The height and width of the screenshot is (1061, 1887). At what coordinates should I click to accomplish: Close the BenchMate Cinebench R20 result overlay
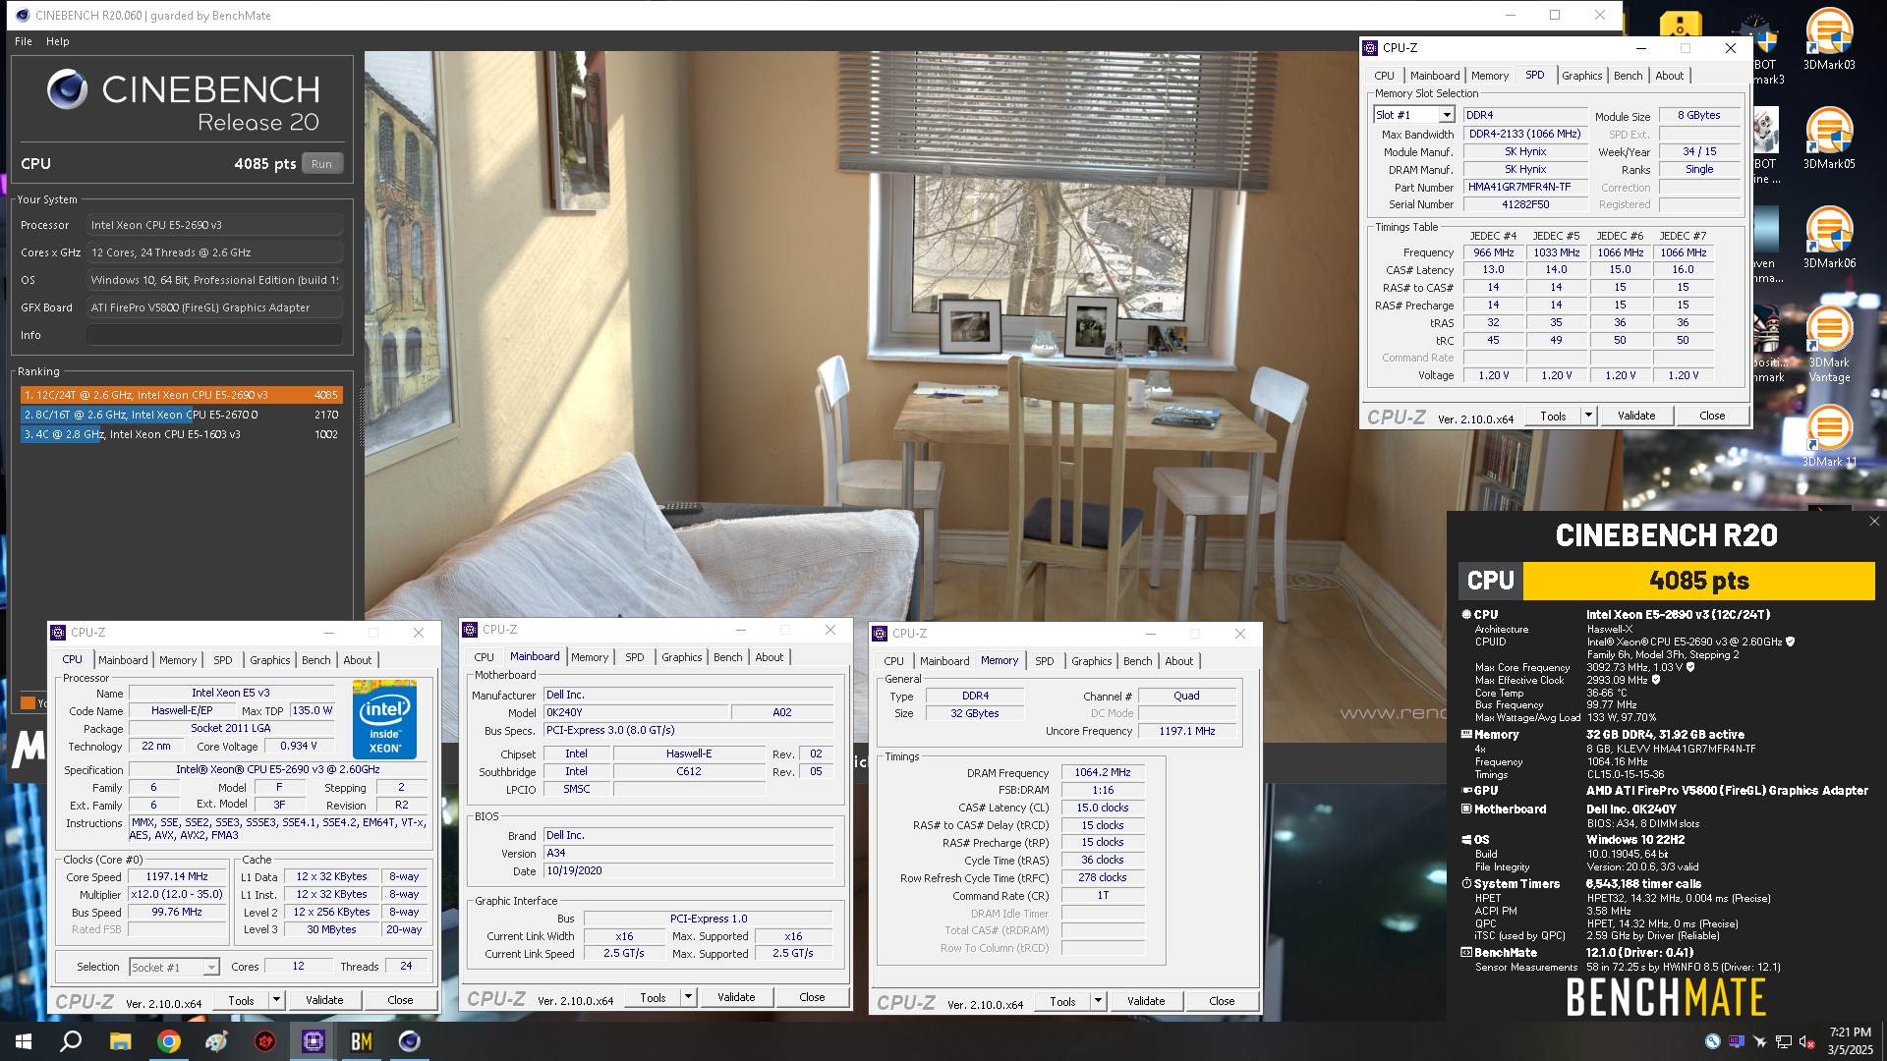point(1874,522)
